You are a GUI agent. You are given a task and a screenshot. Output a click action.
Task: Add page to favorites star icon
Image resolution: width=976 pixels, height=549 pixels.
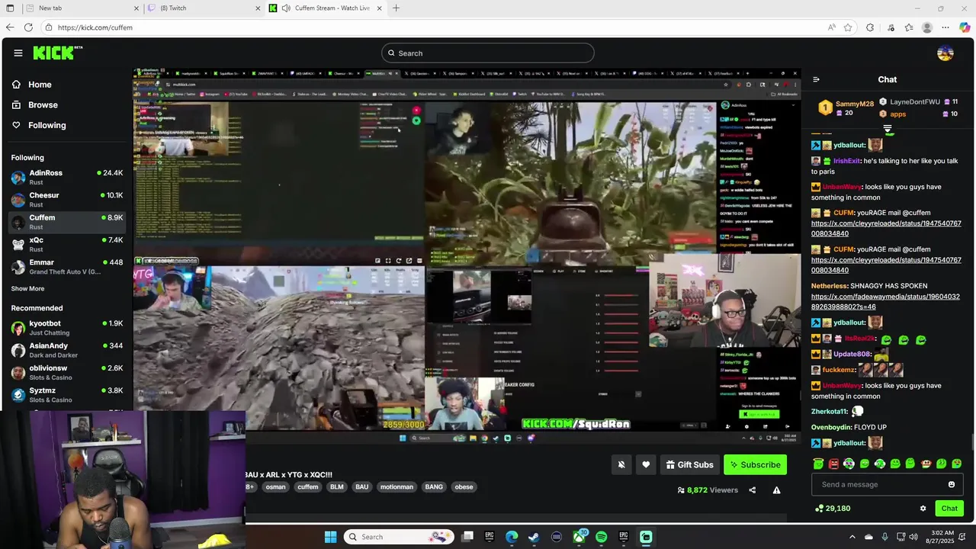click(x=848, y=27)
